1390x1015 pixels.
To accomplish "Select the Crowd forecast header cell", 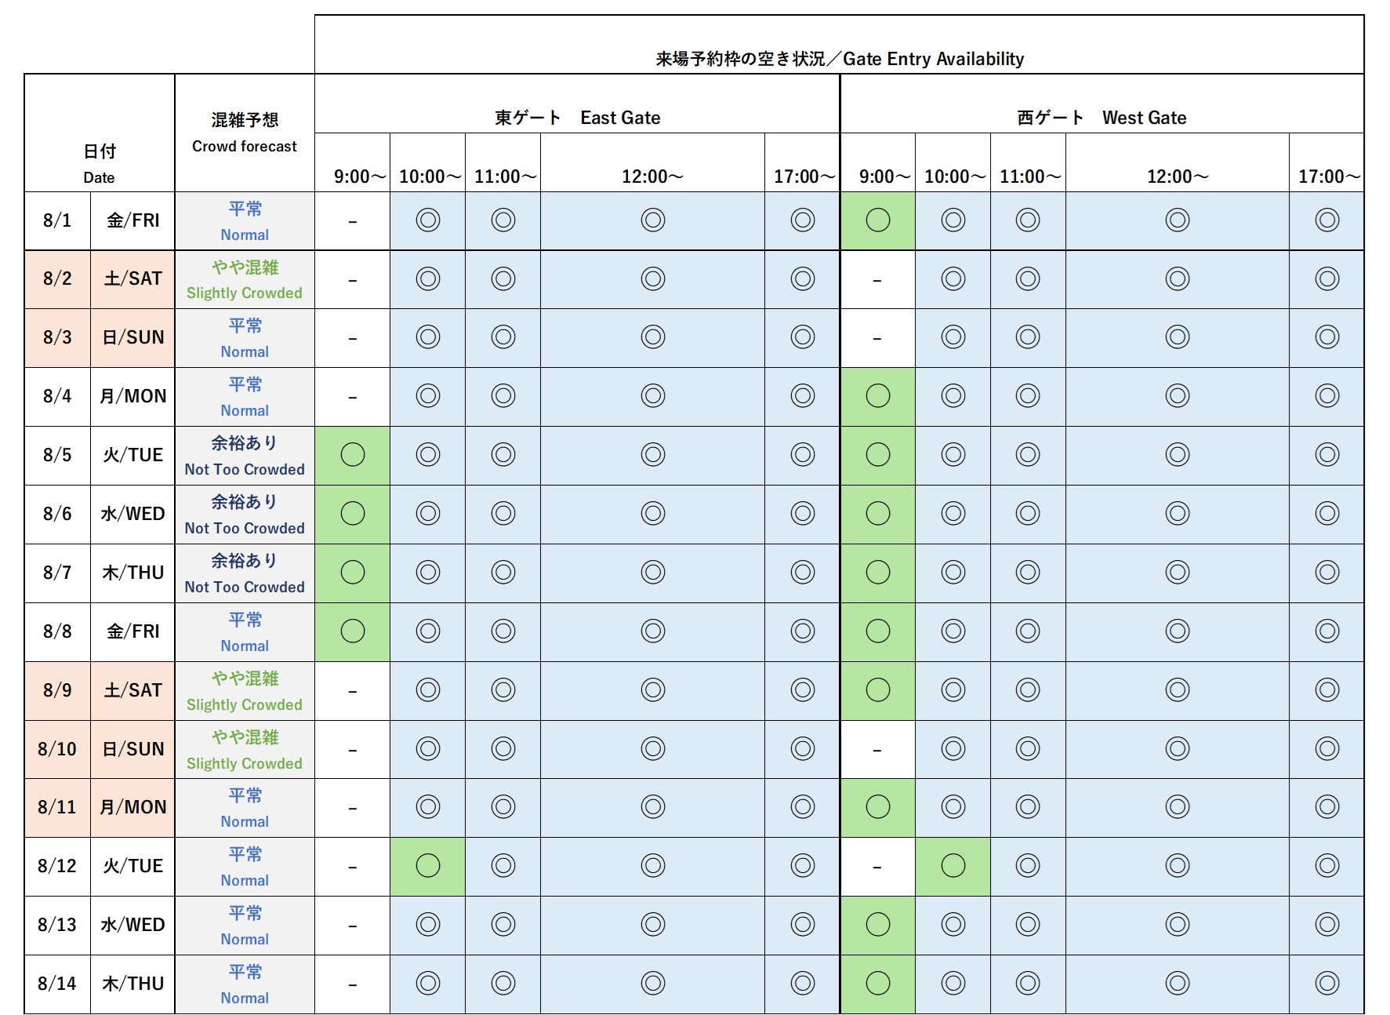I will pyautogui.click(x=245, y=133).
